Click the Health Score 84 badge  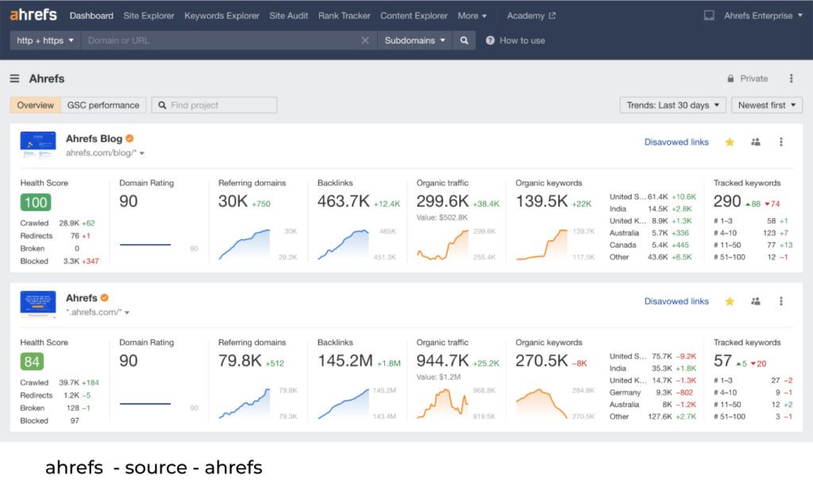click(x=32, y=362)
